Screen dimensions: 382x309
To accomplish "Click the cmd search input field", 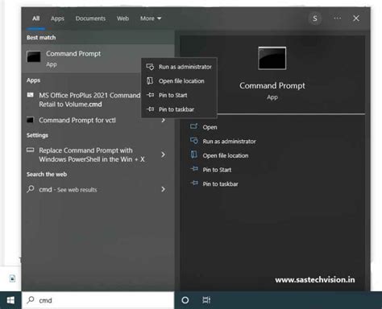I will click(x=98, y=300).
